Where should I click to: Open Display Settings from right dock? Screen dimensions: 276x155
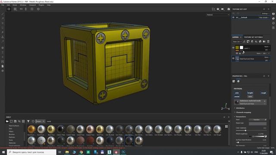pyautogui.click(x=273, y=14)
